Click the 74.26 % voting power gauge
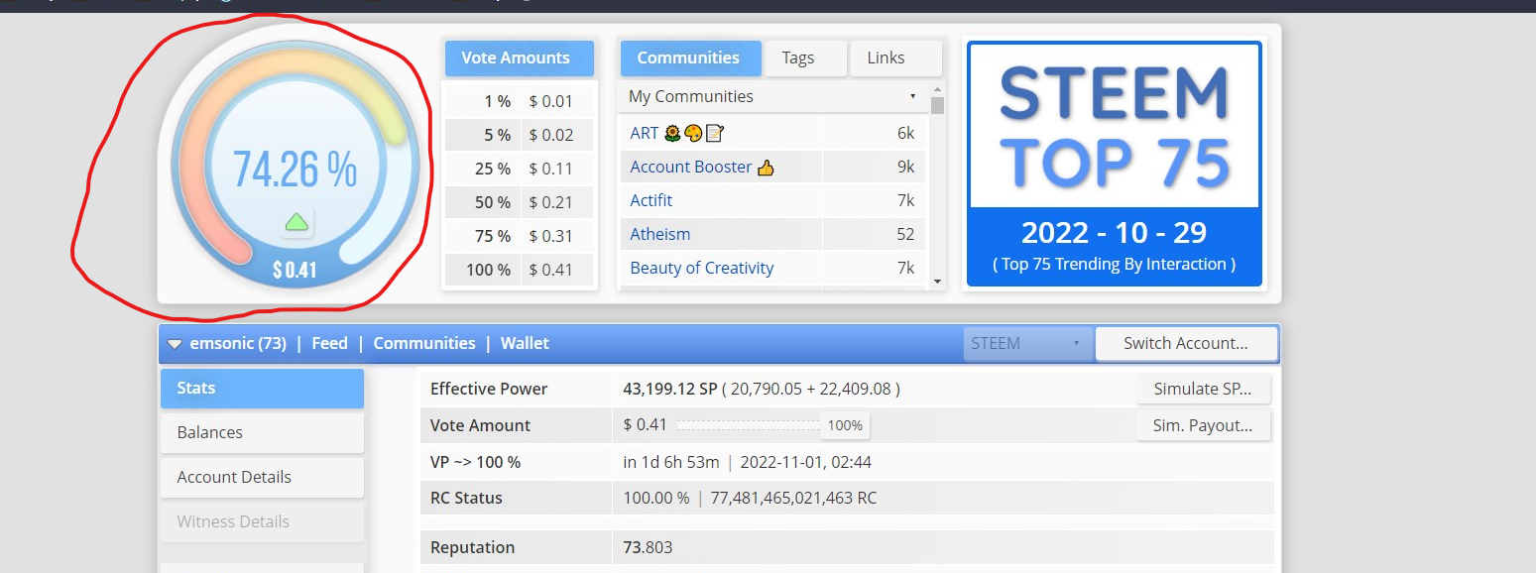 coord(295,166)
